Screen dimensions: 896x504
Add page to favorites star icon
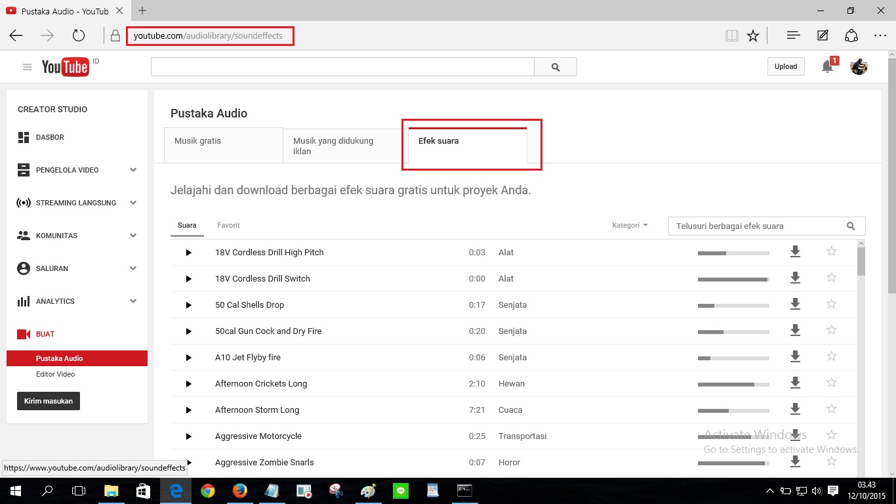pyautogui.click(x=753, y=36)
